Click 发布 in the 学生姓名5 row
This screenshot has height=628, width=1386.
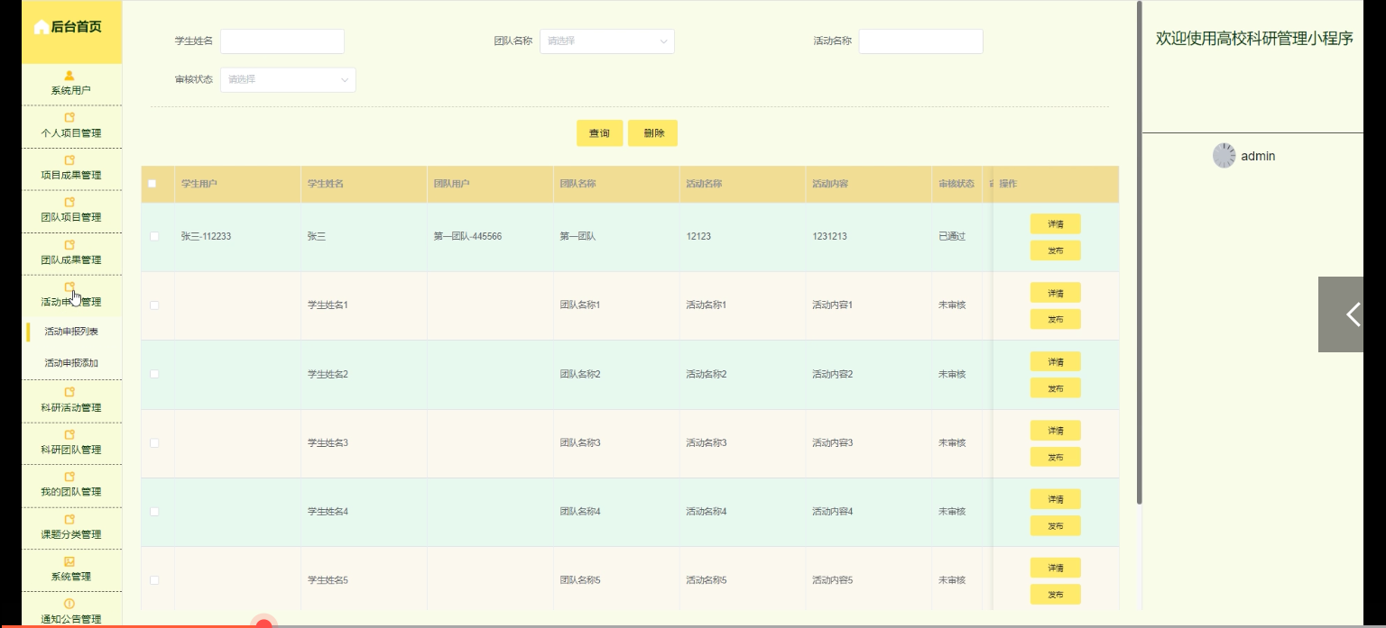tap(1056, 595)
